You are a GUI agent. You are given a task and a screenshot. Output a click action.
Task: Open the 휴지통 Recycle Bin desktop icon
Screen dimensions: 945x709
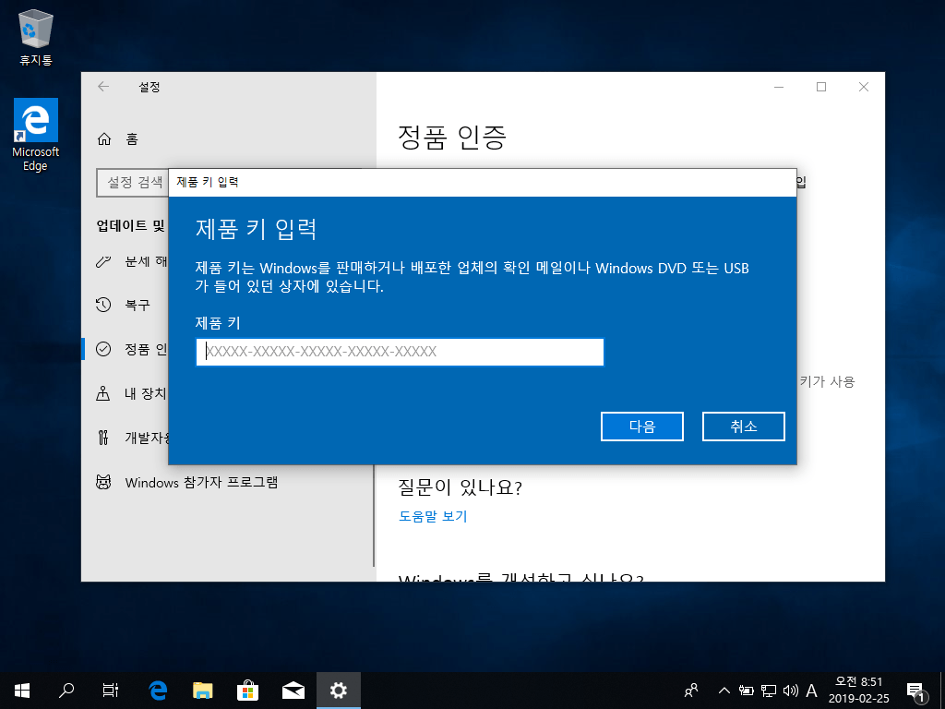click(x=36, y=37)
